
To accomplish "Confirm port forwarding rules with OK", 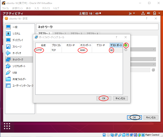I will click(x=104, y=98).
